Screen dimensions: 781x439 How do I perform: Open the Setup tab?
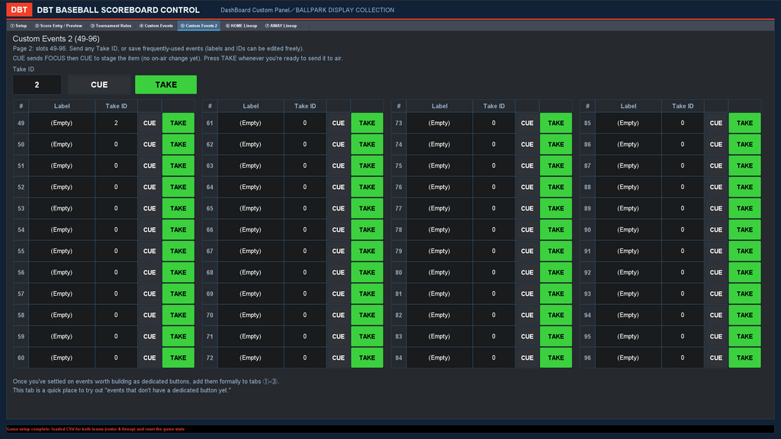(18, 26)
